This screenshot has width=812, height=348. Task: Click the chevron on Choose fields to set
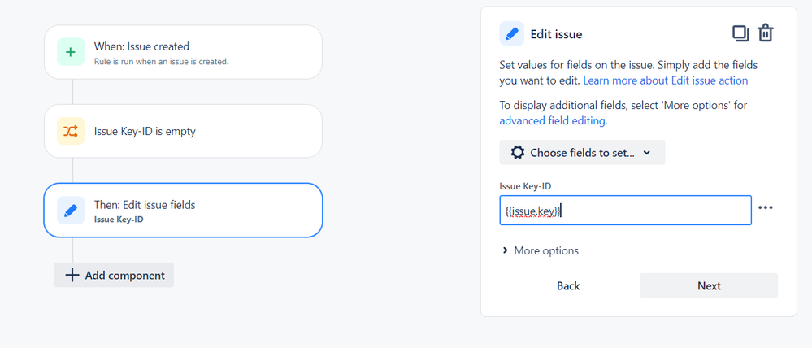[646, 153]
